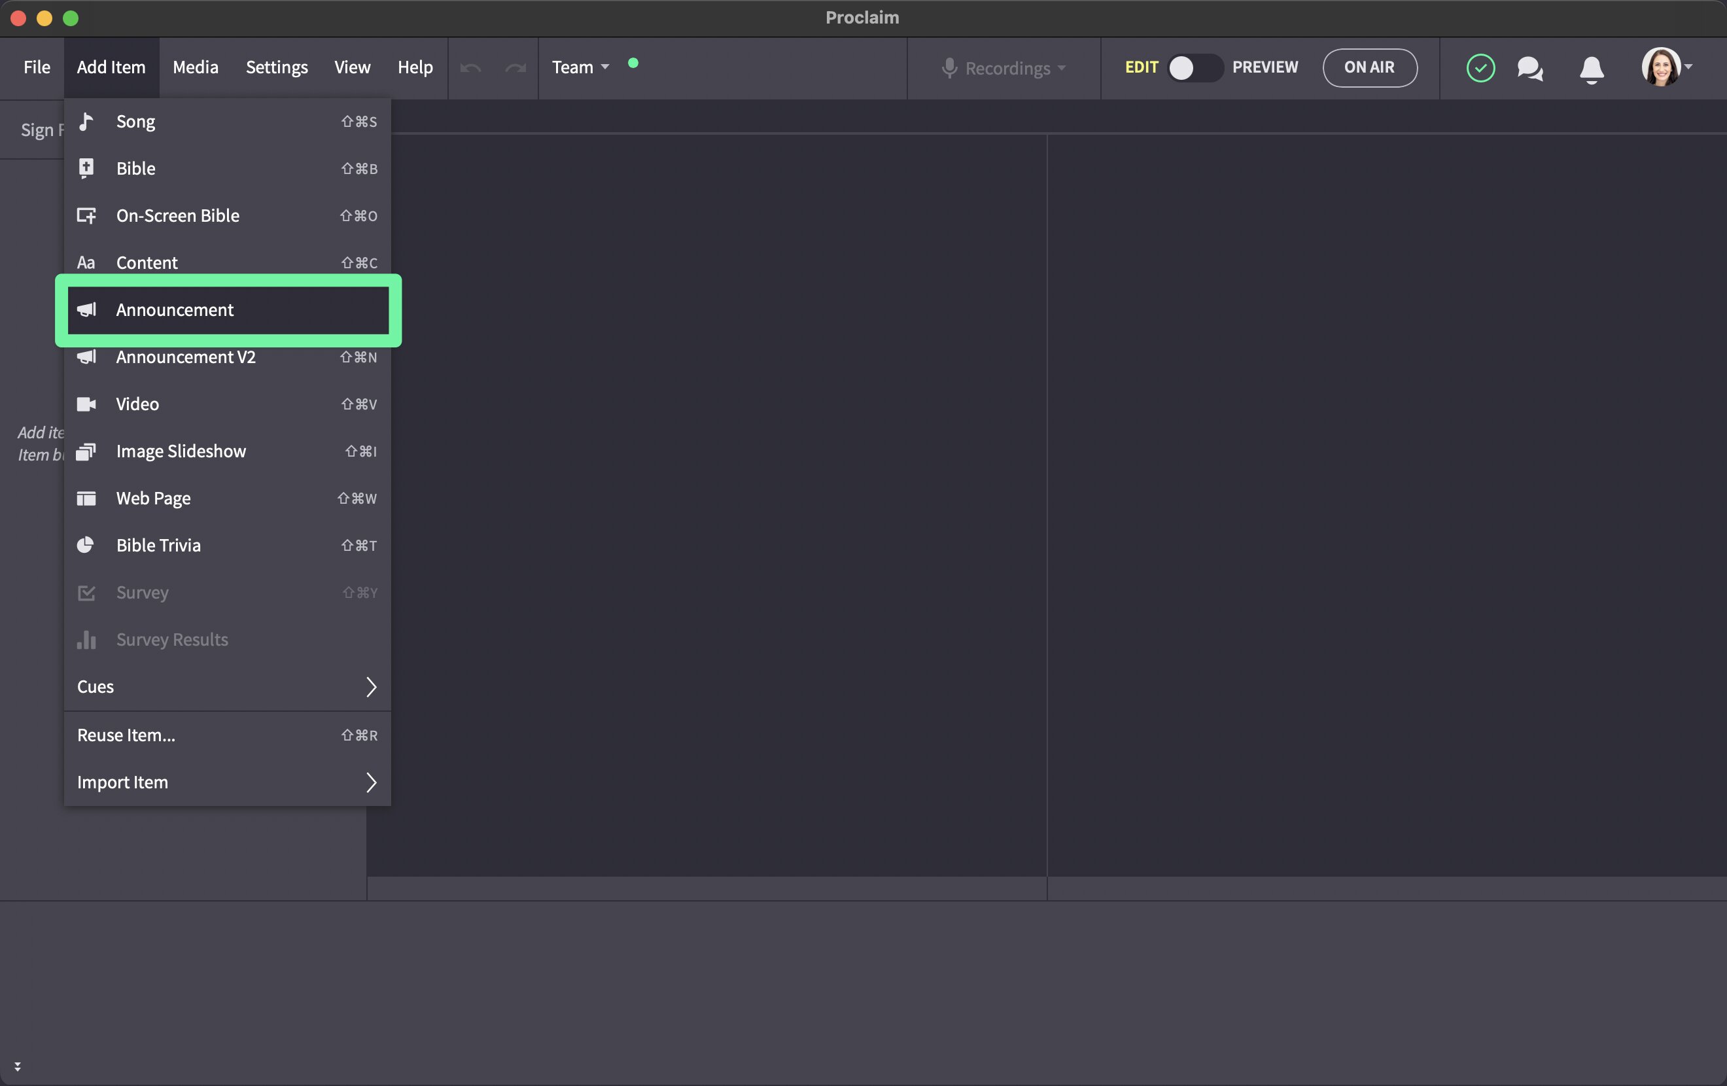Viewport: 1727px width, 1086px height.
Task: Click the Bible book icon in menu
Action: 86,169
